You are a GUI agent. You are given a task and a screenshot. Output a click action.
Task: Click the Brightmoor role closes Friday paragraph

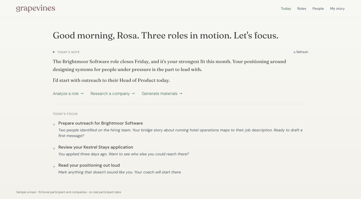[x=169, y=65]
